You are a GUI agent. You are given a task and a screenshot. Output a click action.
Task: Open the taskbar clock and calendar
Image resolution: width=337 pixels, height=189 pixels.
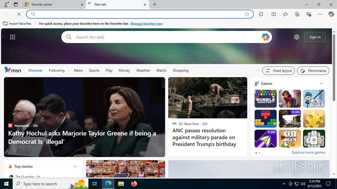coord(314,184)
